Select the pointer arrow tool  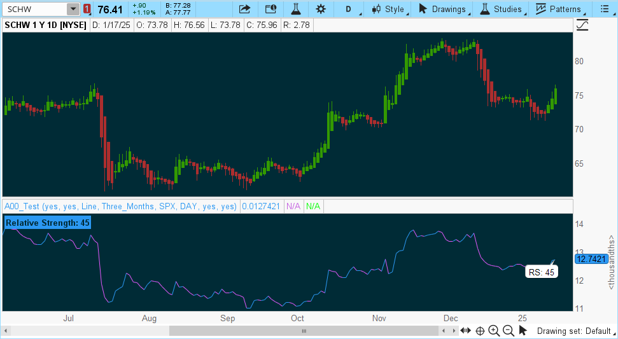click(x=523, y=330)
